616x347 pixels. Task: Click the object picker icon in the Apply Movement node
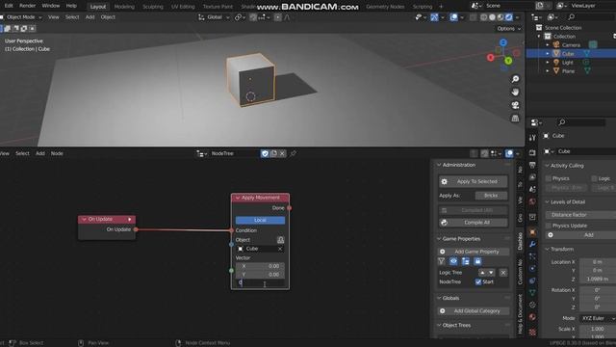click(280, 240)
